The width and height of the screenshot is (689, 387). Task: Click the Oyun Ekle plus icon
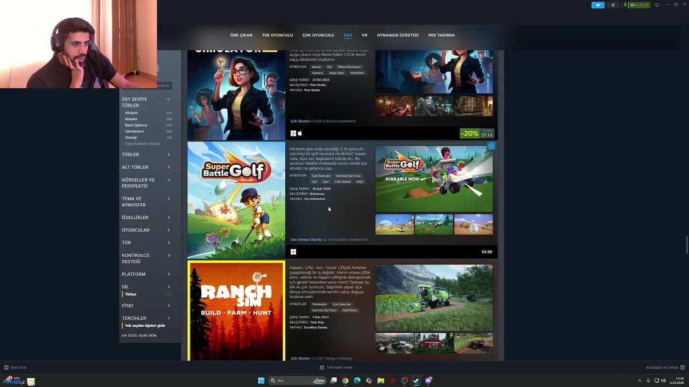[6, 368]
